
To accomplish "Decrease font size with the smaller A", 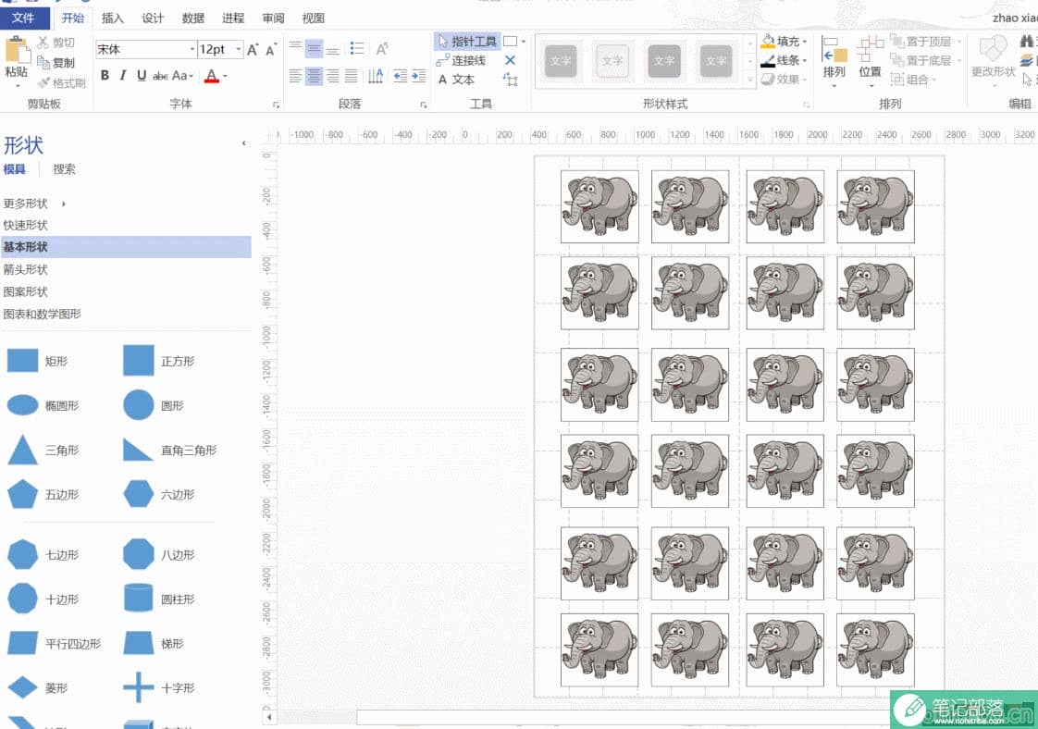I will (271, 50).
